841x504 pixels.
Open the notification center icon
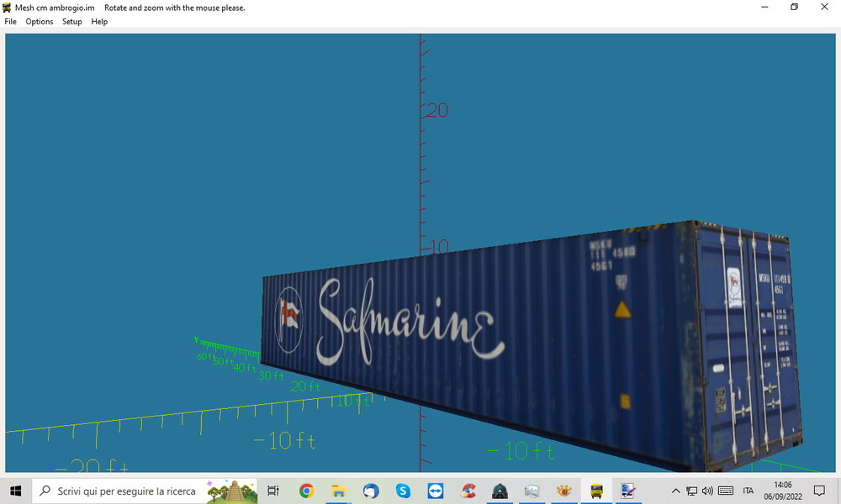point(819,491)
